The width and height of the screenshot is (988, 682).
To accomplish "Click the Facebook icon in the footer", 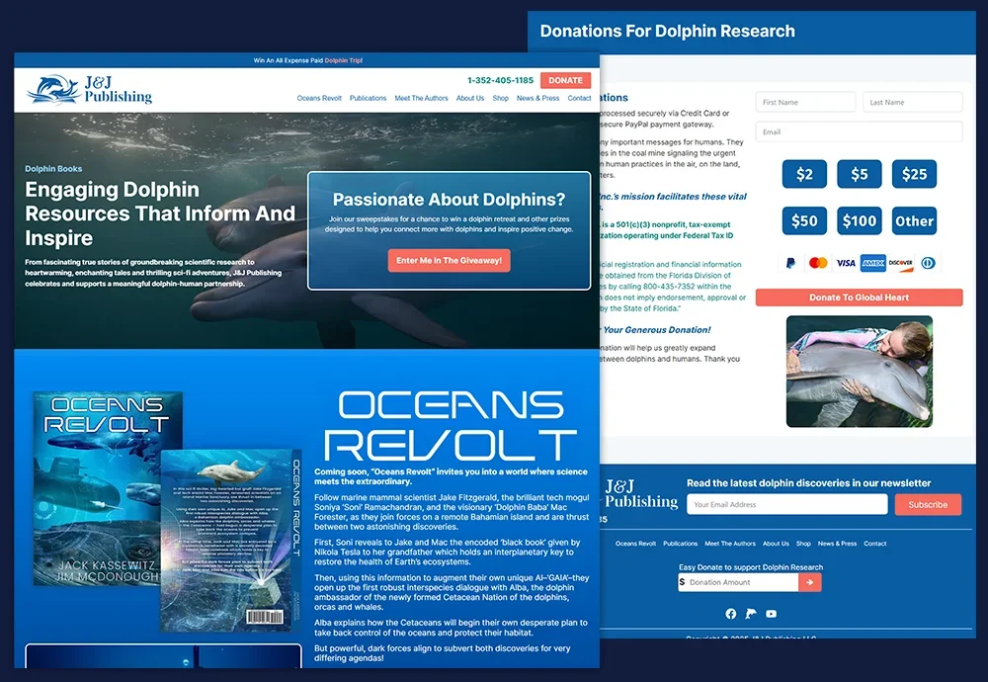I will click(731, 614).
